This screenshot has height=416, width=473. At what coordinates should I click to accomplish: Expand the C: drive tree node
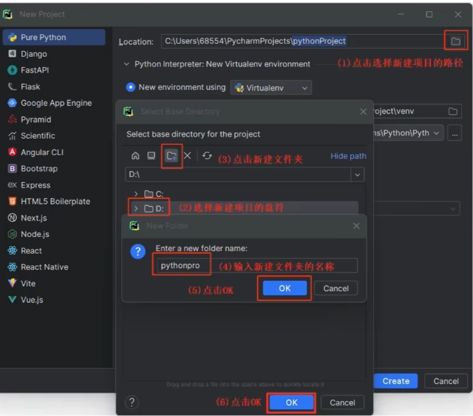pyautogui.click(x=136, y=194)
